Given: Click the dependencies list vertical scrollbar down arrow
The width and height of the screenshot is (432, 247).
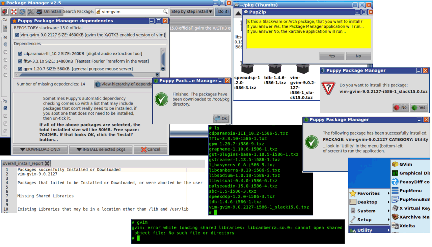Looking at the screenshot, I should tap(163, 68).
